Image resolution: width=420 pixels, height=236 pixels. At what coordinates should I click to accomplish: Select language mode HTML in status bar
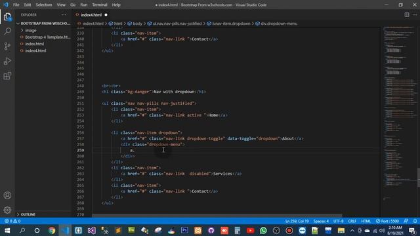tap(366, 221)
